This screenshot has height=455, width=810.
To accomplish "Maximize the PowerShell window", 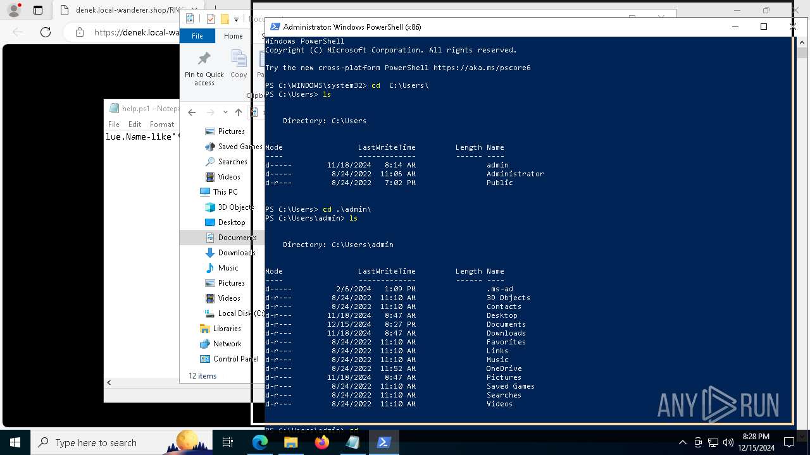I will click(764, 27).
